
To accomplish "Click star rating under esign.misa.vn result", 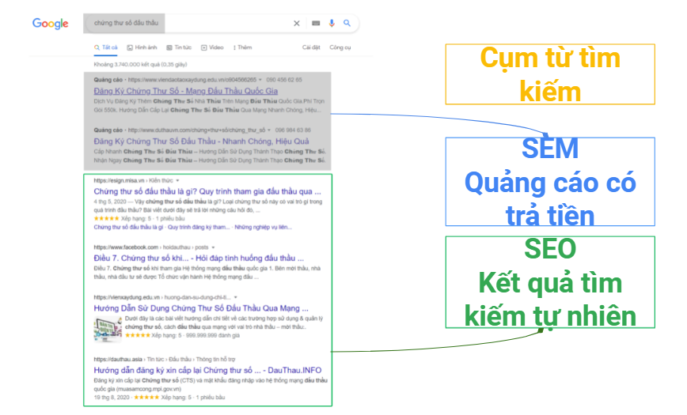I will coord(107,218).
